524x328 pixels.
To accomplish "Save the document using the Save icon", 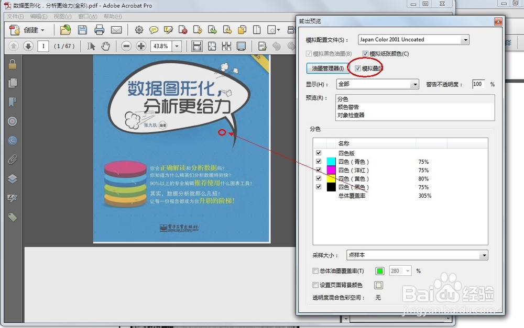I will tap(82, 30).
